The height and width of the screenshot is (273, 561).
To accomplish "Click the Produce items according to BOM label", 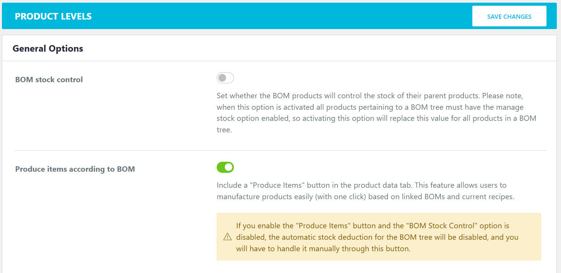I will pos(75,169).
